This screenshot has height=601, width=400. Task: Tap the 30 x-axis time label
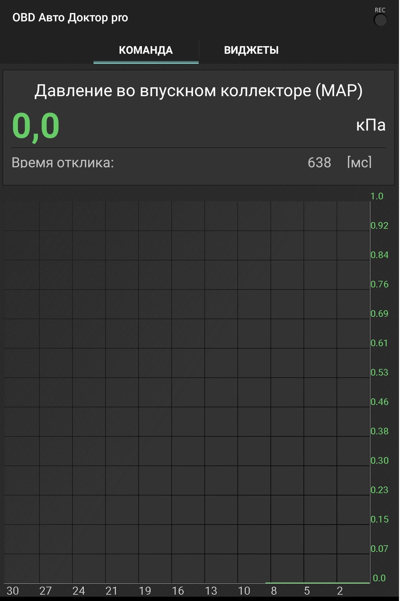[13, 591]
